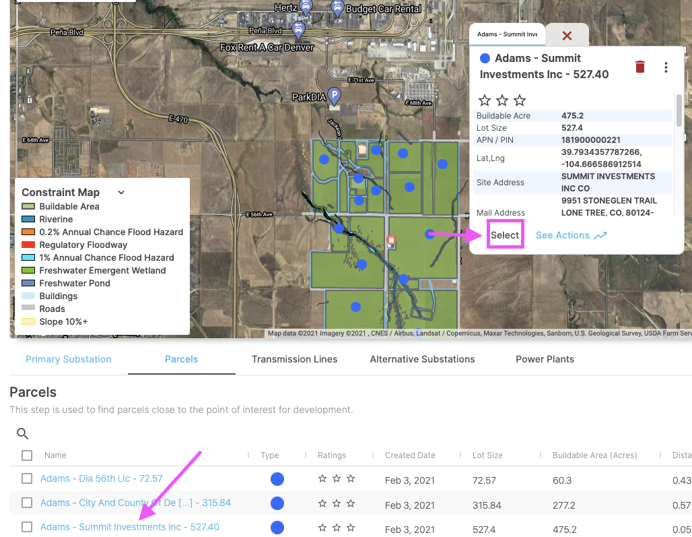Check the checkbox for Adams - Dia 56th Llc row

pos(26,479)
